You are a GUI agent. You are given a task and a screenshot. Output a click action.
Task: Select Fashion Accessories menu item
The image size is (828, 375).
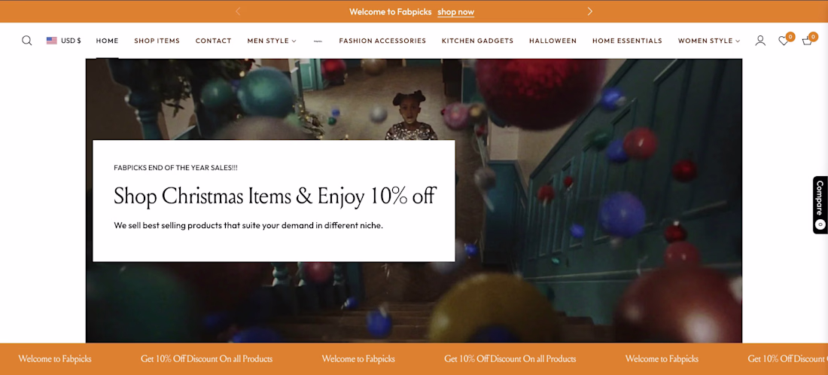(382, 41)
